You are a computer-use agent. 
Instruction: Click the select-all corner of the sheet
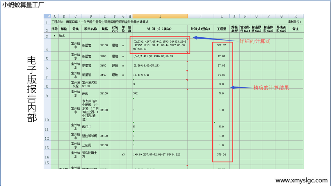pyautogui.click(x=47, y=16)
